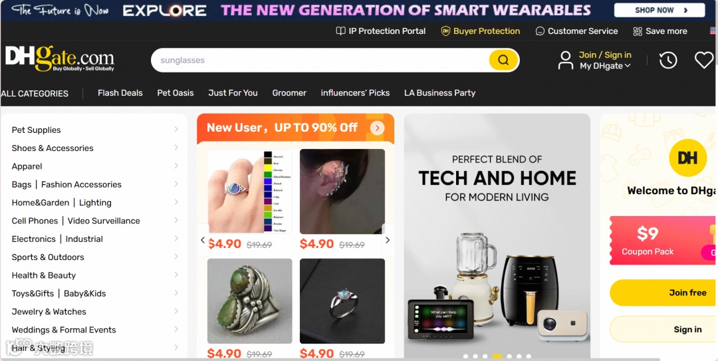Select the LA Business Party menu item
Viewport: 718px width, 361px height.
tap(439, 93)
